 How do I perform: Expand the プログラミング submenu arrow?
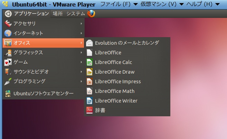click(x=81, y=81)
